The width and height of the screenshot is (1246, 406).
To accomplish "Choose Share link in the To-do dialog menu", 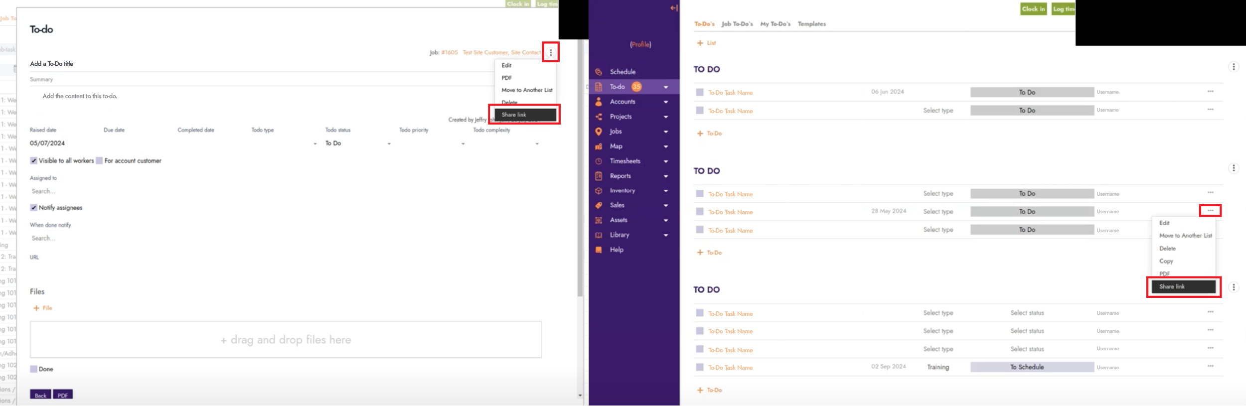I will coord(525,115).
